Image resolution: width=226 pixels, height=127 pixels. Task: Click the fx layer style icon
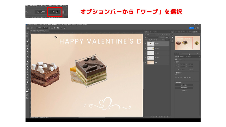click(154, 117)
